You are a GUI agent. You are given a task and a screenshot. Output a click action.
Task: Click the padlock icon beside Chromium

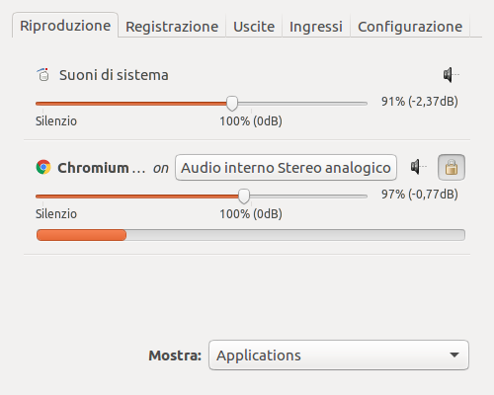pyautogui.click(x=452, y=167)
